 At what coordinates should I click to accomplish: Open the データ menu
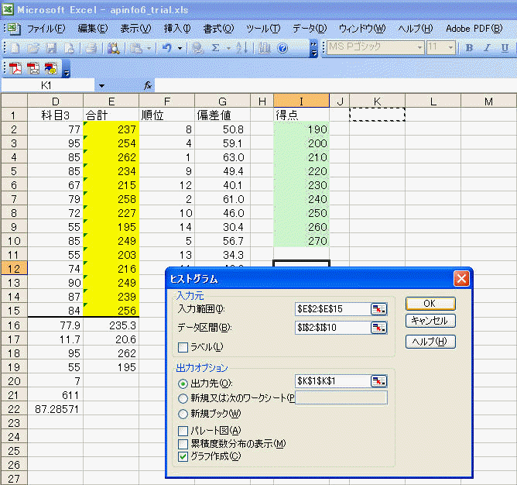coord(310,29)
